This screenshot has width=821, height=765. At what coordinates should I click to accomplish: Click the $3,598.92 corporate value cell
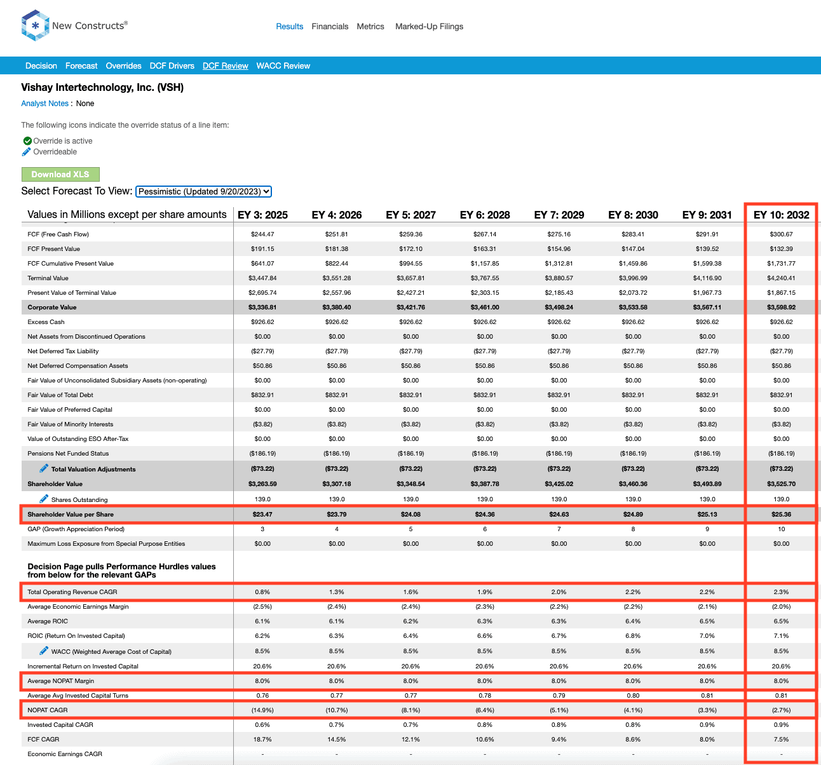pyautogui.click(x=782, y=308)
